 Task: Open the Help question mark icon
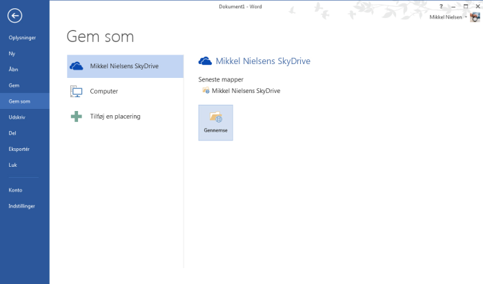[441, 6]
